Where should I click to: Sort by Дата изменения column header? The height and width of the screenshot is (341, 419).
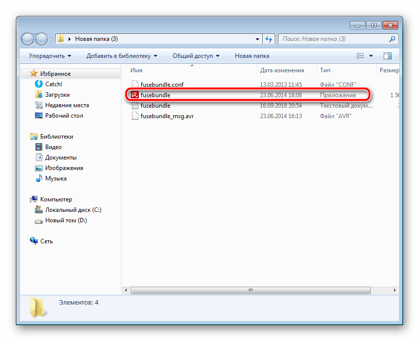[x=282, y=71]
